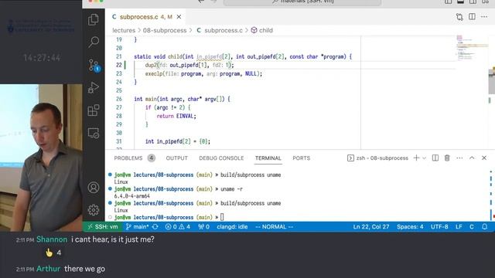This screenshot has width=495, height=278.
Task: Click the UTF-8 encoding selector
Action: pyautogui.click(x=439, y=226)
